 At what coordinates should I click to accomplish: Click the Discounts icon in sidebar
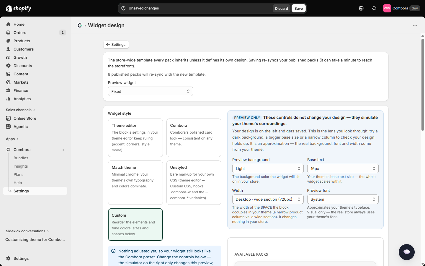(x=8, y=66)
